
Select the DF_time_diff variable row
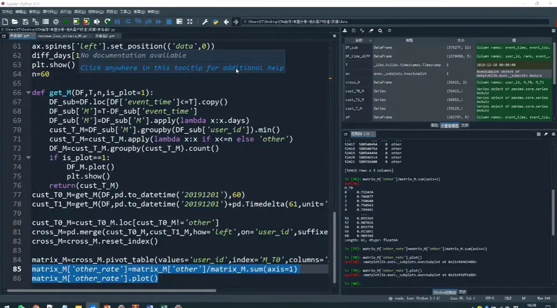pyautogui.click(x=448, y=56)
